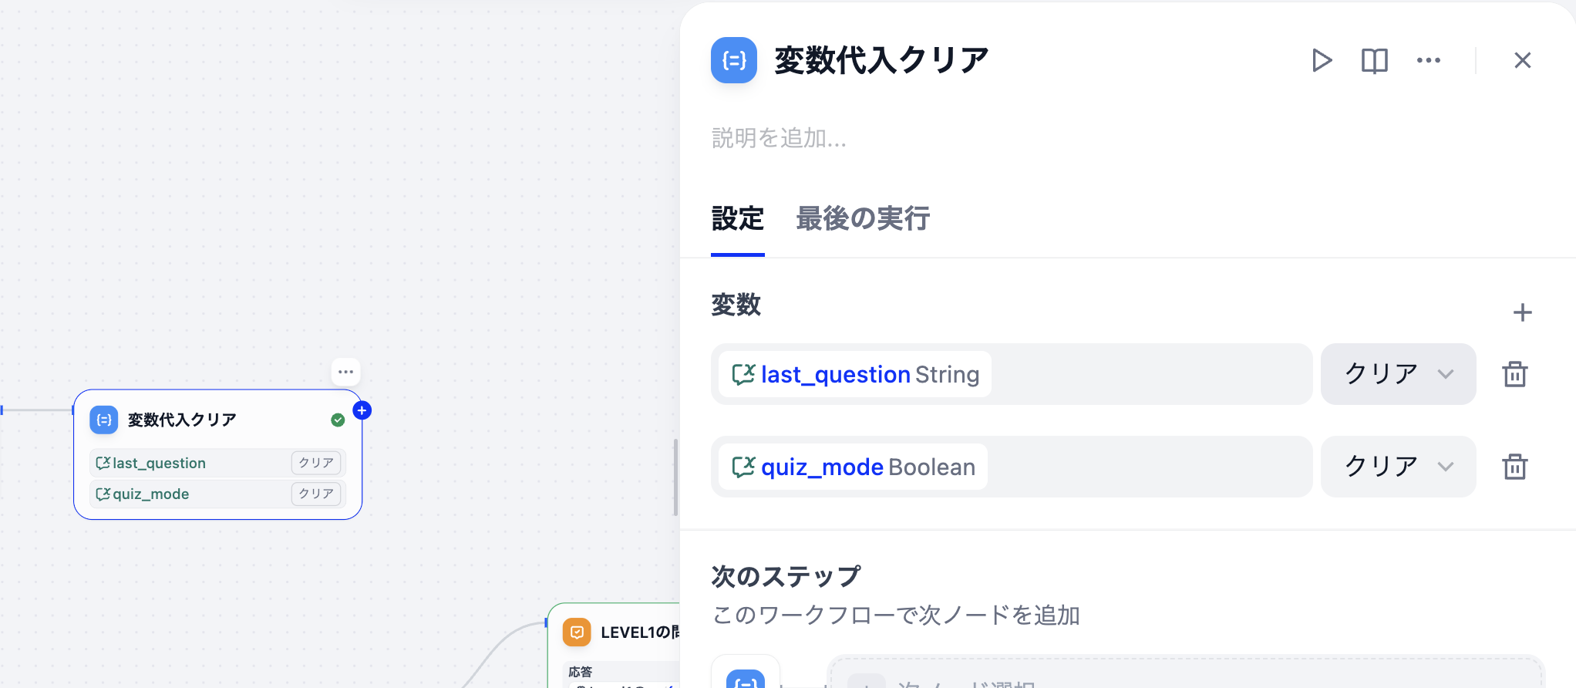Click the variable assigner icon in panel header
The image size is (1576, 688).
point(733,60)
